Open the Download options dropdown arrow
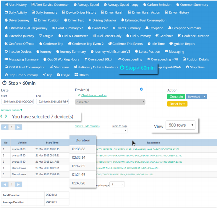The height and width of the screenshot is (208, 217). (204, 97)
